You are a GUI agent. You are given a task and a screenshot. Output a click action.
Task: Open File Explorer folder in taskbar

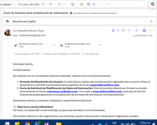(x=59, y=124)
